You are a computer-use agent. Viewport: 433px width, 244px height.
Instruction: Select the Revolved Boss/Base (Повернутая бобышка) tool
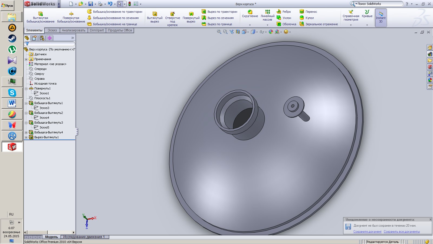click(x=71, y=17)
